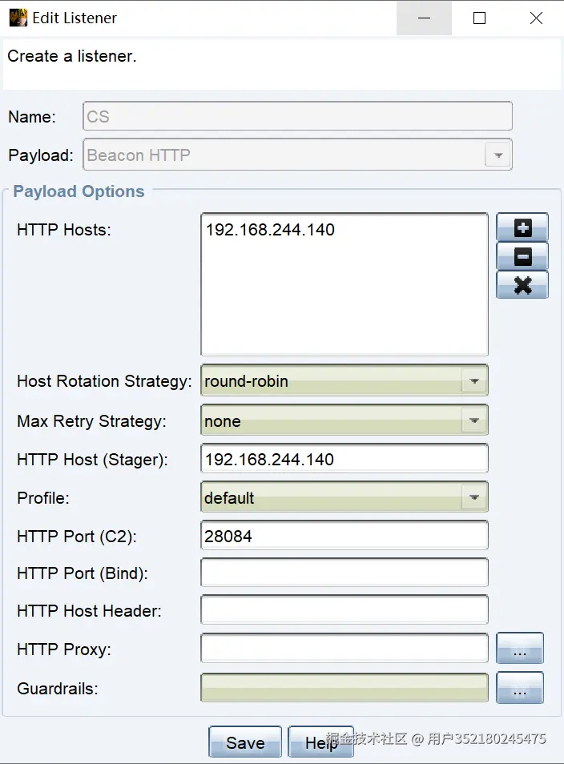Viewport: 564px width, 764px height.
Task: Open the Host Rotation Strategy dropdown
Action: click(x=474, y=380)
